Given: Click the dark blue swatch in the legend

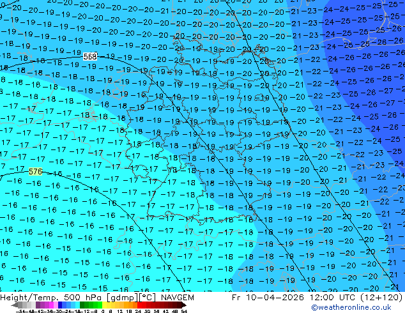Looking at the screenshot, I should click(60, 305).
